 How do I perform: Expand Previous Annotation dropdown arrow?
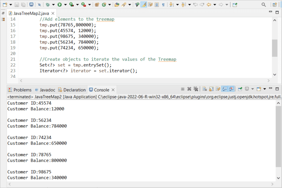tap(189, 5)
